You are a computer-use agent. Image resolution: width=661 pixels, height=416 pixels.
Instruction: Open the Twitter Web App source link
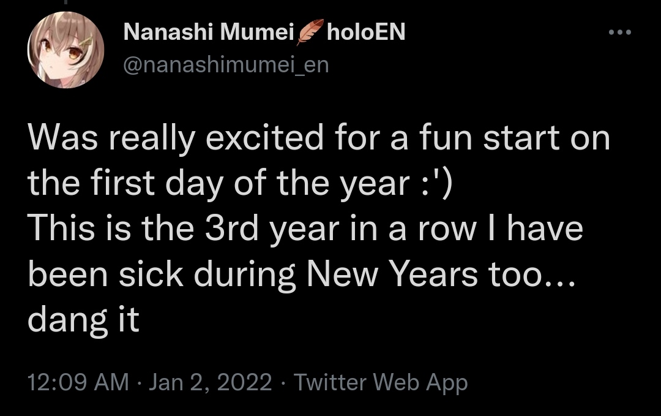(381, 382)
